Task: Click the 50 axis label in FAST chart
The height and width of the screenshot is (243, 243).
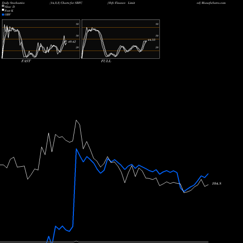Action: pos(77,35)
